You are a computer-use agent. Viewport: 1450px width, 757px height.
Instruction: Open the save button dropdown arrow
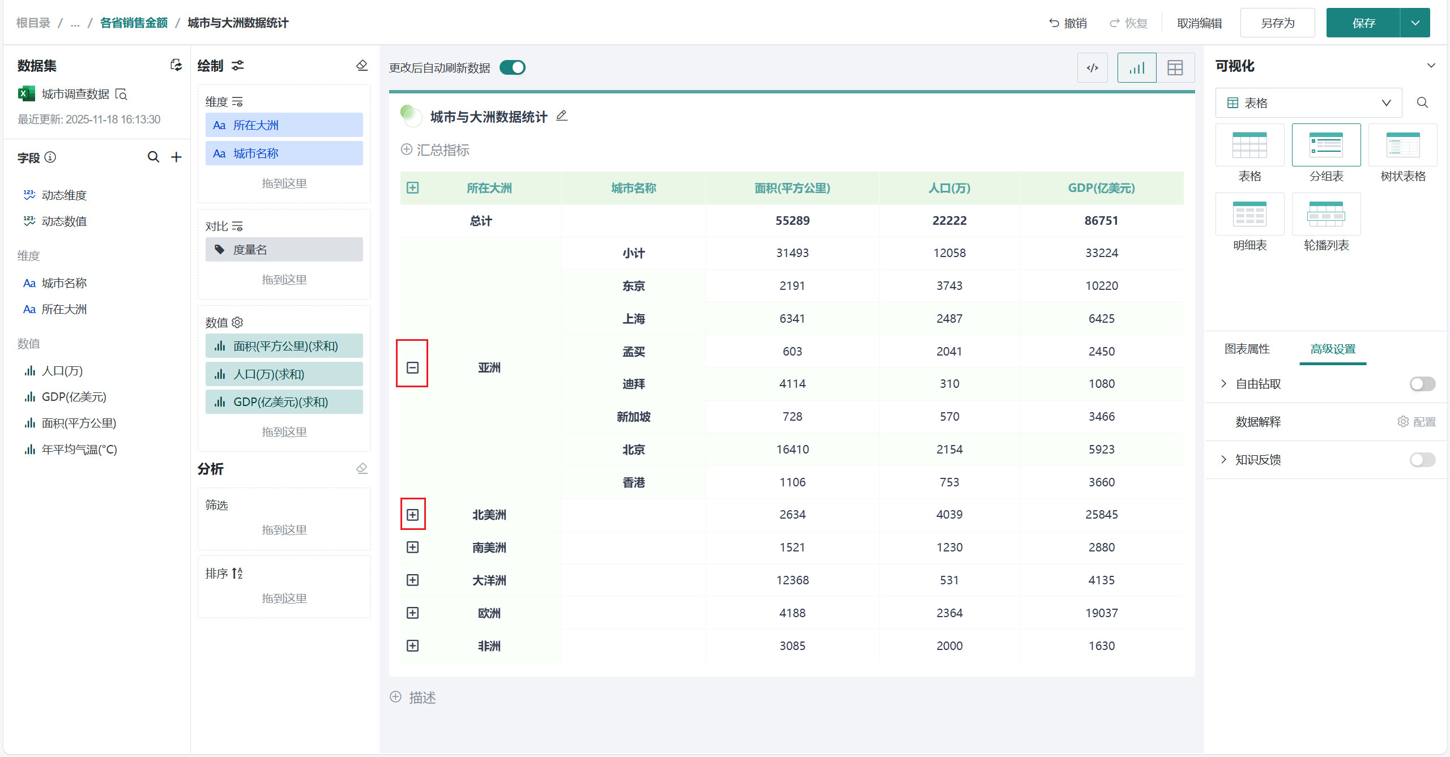pyautogui.click(x=1415, y=23)
